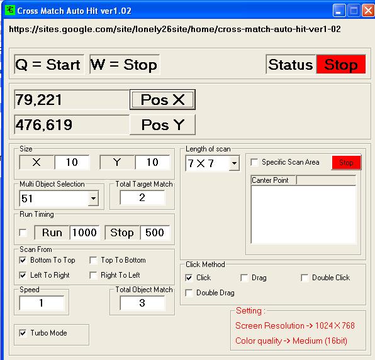Click the Pos Y button

coord(162,124)
